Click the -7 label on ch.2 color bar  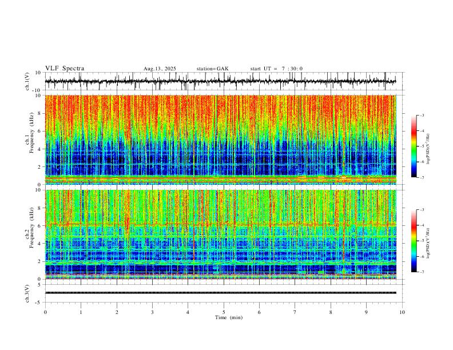[x=422, y=272]
